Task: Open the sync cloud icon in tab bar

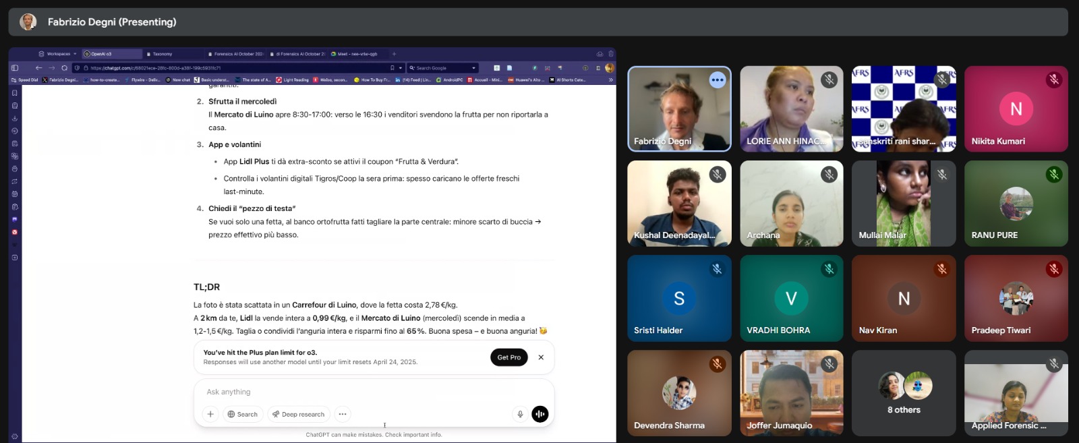Action: 600,54
